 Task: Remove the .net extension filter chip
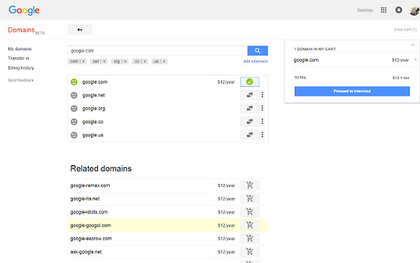(x=104, y=62)
